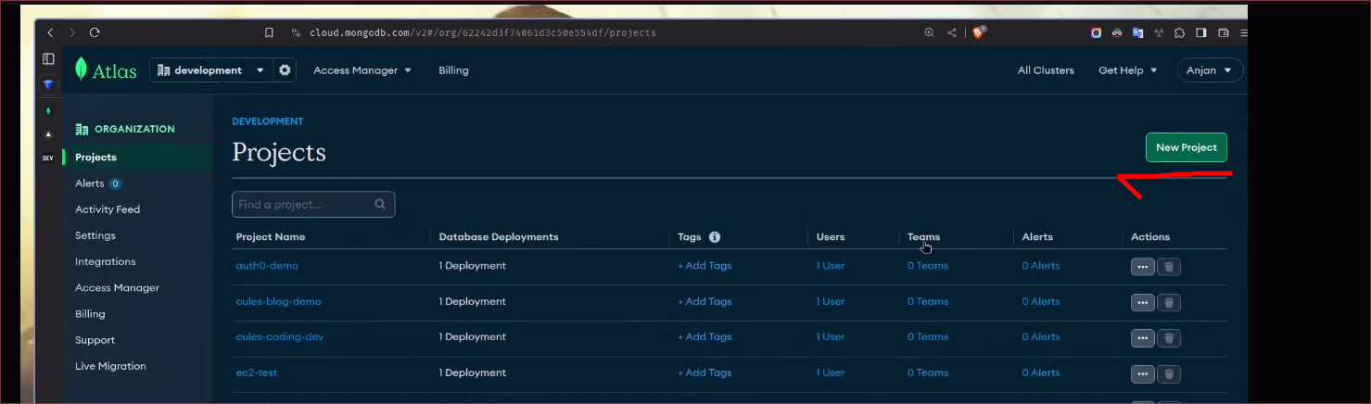Open the Brave Wallet icon
1371x404 pixels.
tap(1224, 32)
